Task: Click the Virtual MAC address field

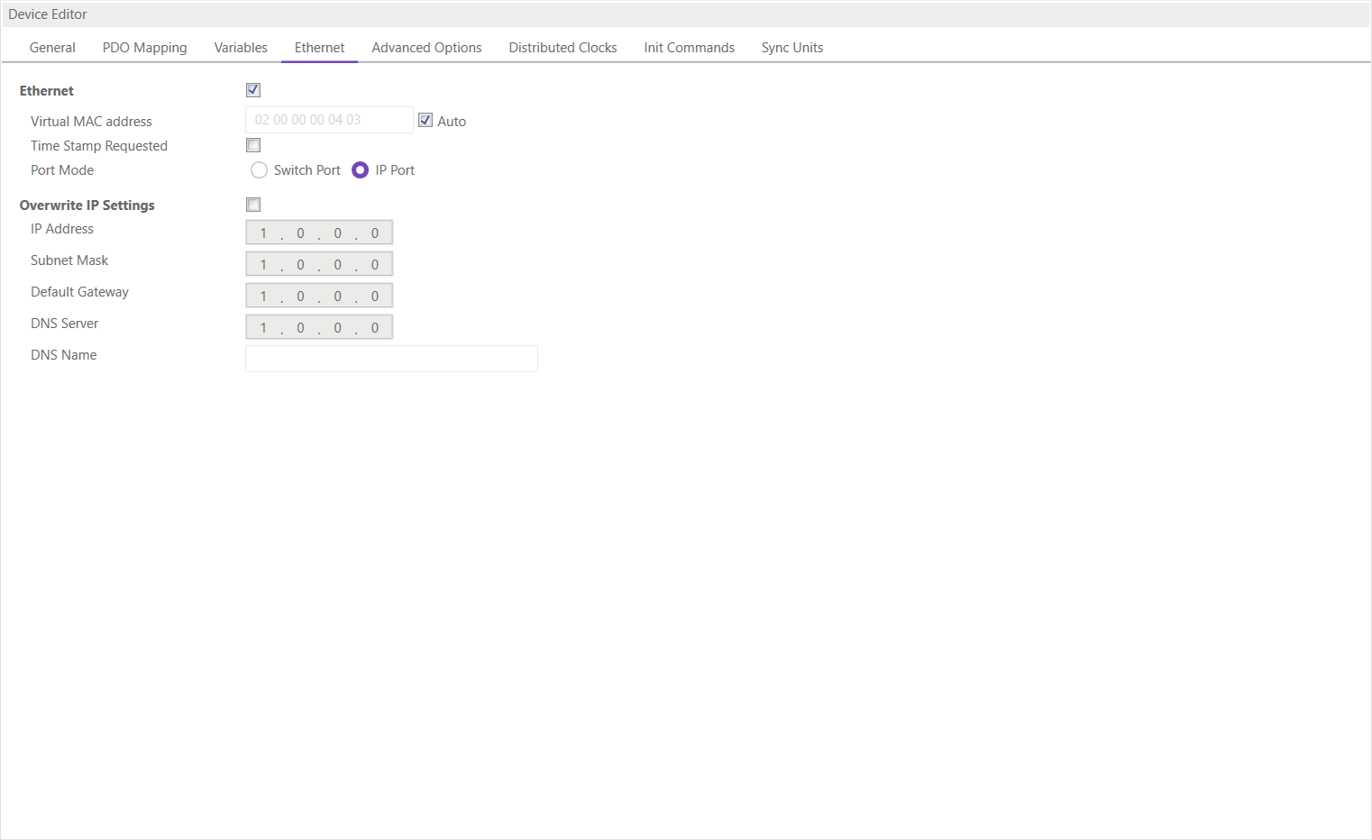Action: click(x=328, y=120)
